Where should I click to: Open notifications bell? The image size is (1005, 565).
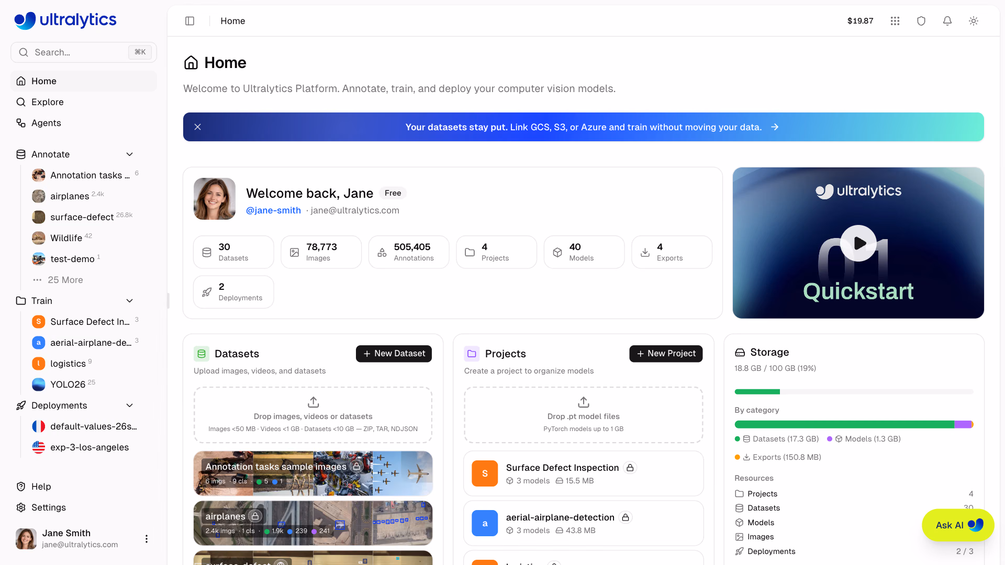[947, 21]
